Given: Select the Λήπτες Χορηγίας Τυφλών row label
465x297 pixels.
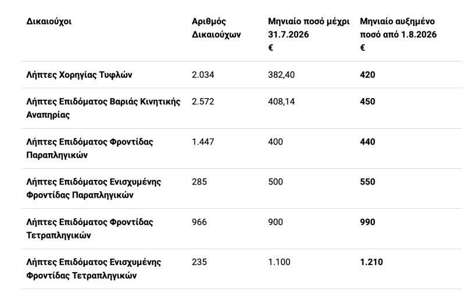Looking at the screenshot, I should click(79, 75).
